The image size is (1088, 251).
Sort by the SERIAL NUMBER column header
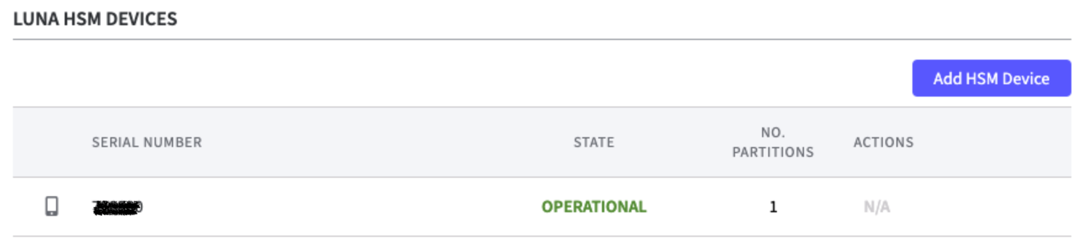147,142
